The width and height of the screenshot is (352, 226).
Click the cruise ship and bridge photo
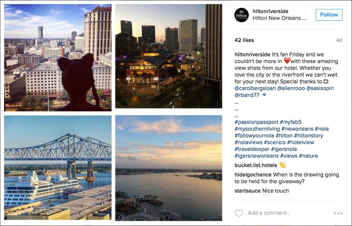coord(58,167)
